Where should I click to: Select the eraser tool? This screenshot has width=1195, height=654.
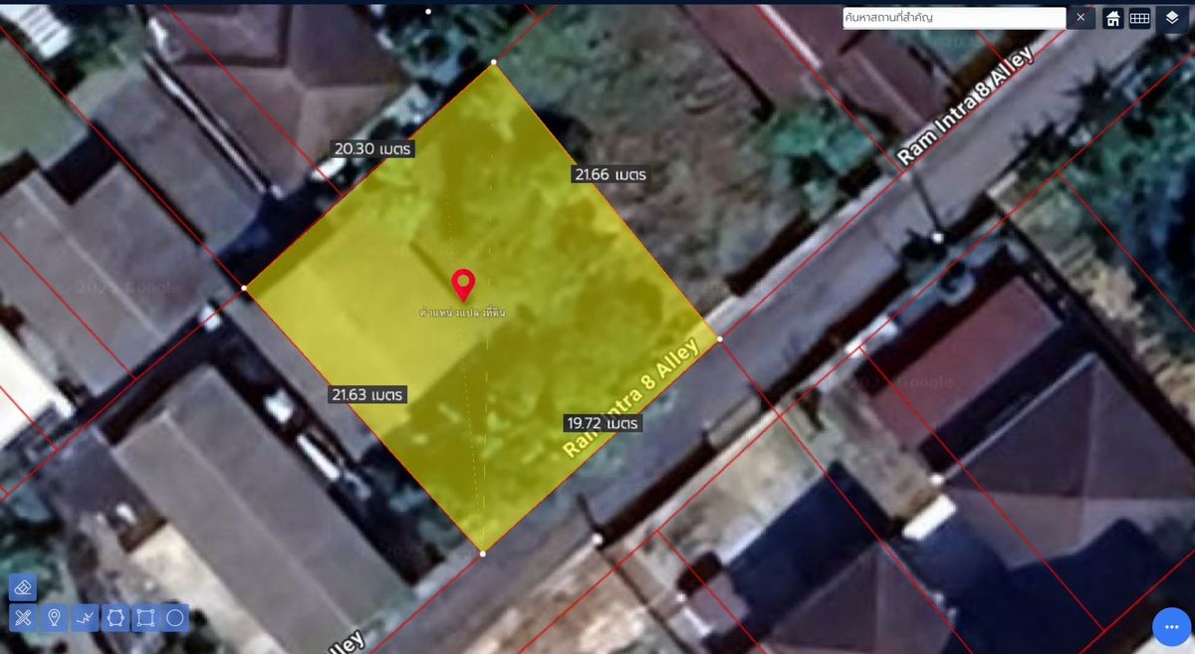pos(23,588)
